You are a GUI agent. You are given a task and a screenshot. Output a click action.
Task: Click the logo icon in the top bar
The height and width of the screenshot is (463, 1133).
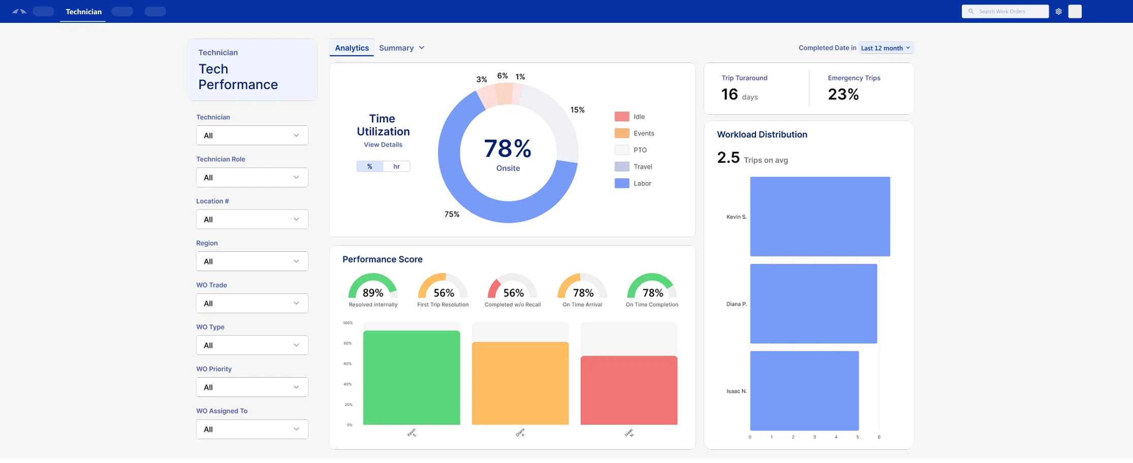[19, 11]
